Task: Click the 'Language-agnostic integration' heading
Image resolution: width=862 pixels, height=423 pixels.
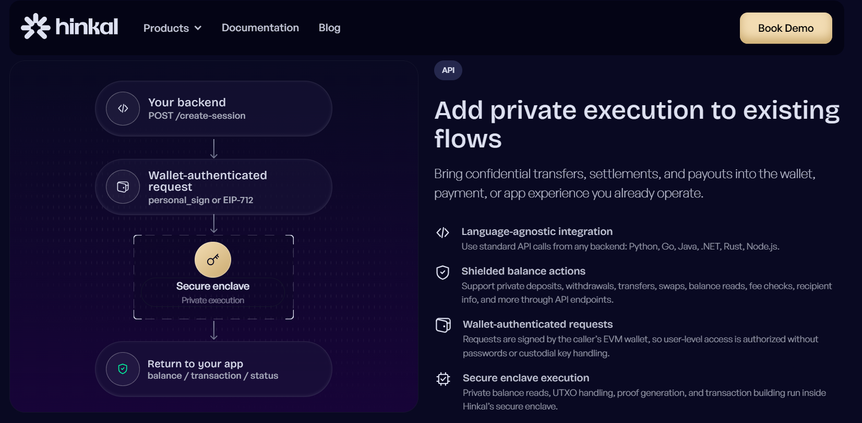Action: 537,231
